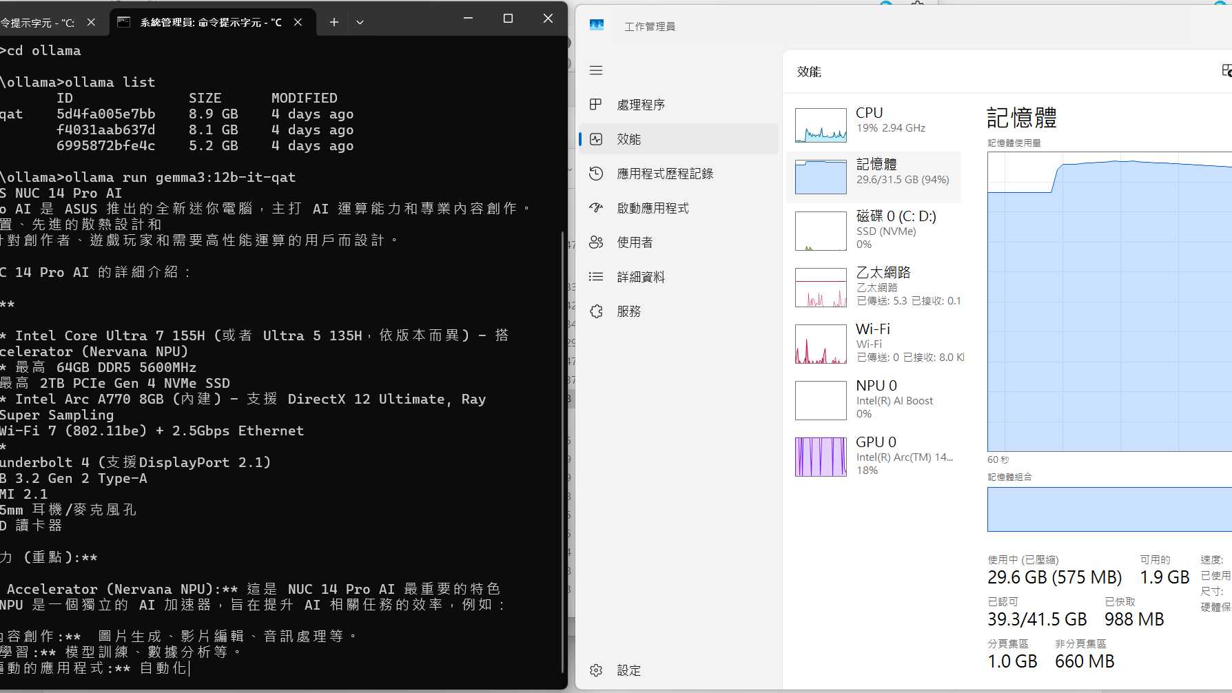This screenshot has width=1232, height=693.
Task: Open the Startup apps (啟動應用程式) page
Action: tap(679, 208)
